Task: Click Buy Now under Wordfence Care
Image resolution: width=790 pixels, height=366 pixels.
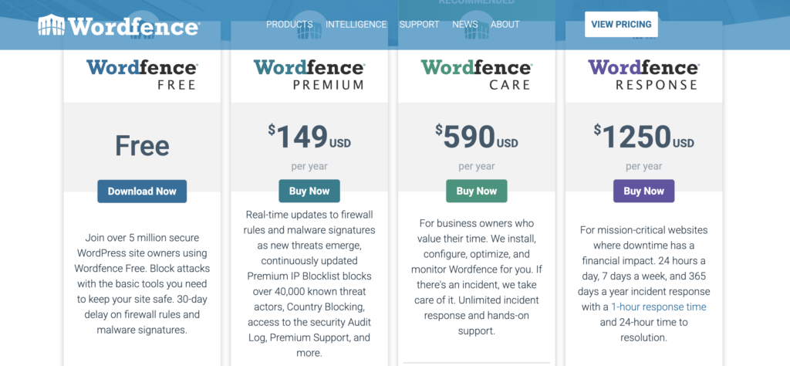Action: (x=477, y=191)
